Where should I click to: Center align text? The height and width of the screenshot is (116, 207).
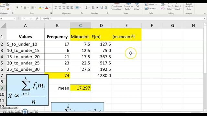(60, 8)
